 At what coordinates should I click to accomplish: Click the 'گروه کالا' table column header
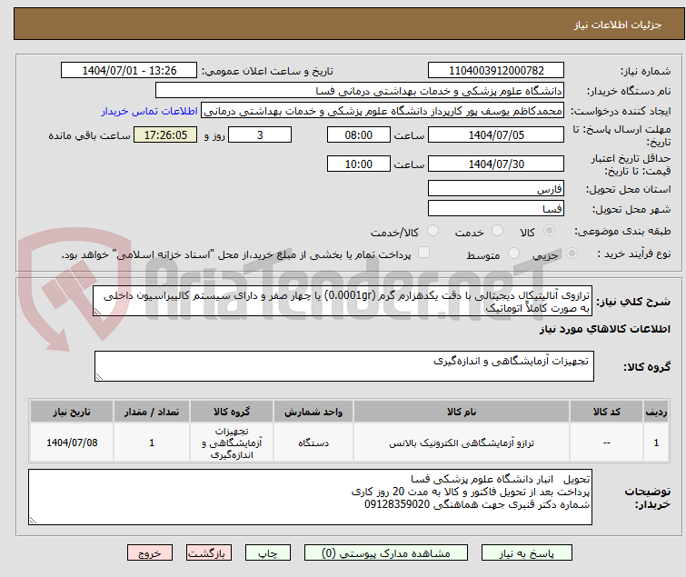(232, 412)
